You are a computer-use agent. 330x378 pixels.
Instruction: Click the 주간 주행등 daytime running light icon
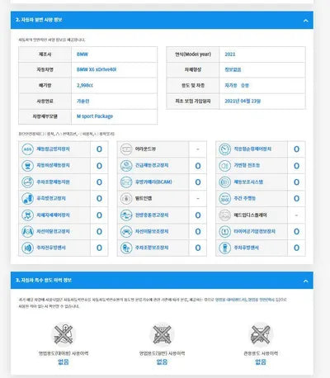point(224,199)
